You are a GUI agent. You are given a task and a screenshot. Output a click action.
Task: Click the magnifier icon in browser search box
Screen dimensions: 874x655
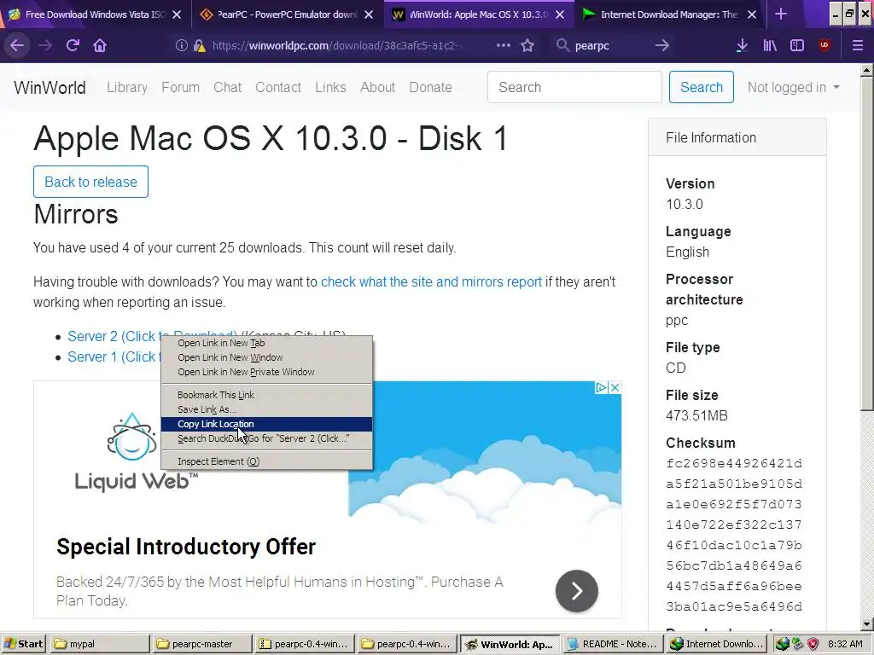562,46
